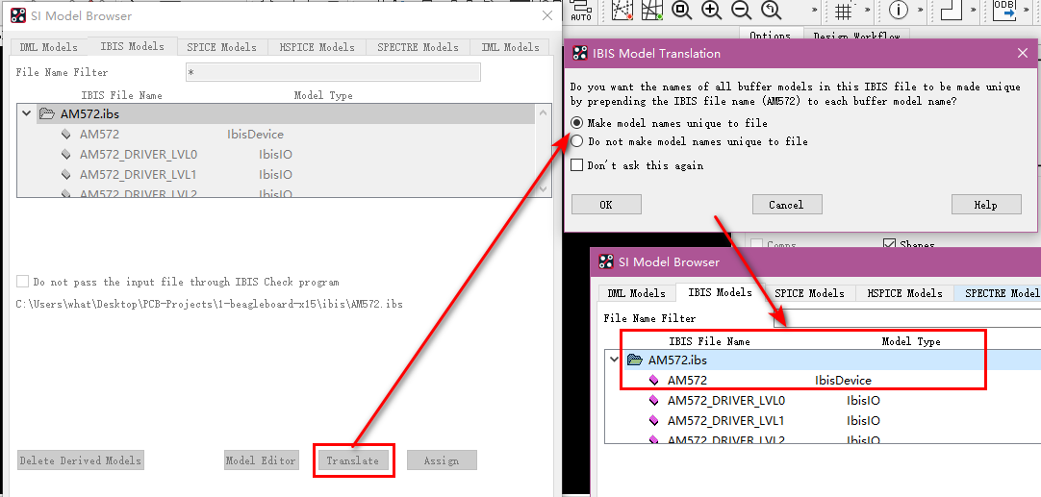
Task: Open the IML Models tab in left browser
Action: pyautogui.click(x=511, y=47)
